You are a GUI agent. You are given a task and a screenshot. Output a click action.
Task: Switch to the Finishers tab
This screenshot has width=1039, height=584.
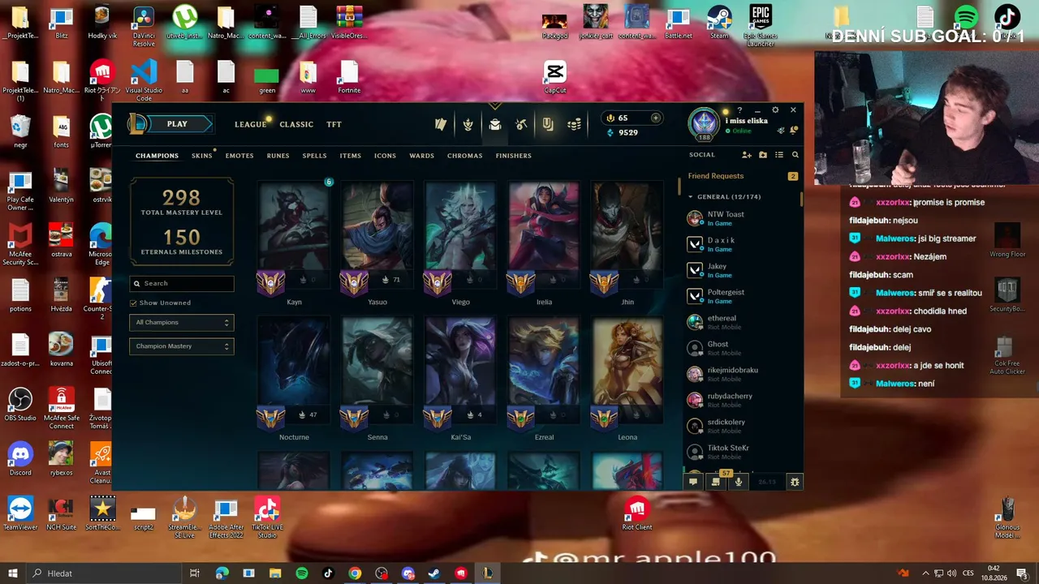(x=514, y=156)
